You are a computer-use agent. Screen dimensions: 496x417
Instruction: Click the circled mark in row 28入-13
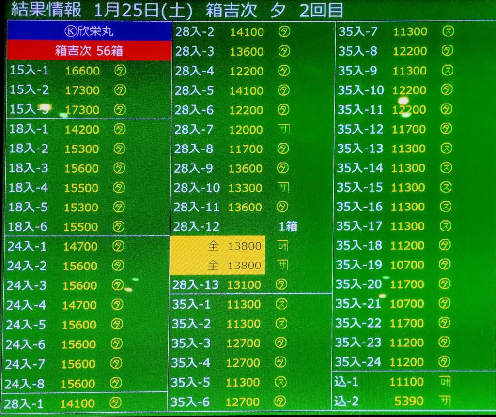tap(281, 284)
